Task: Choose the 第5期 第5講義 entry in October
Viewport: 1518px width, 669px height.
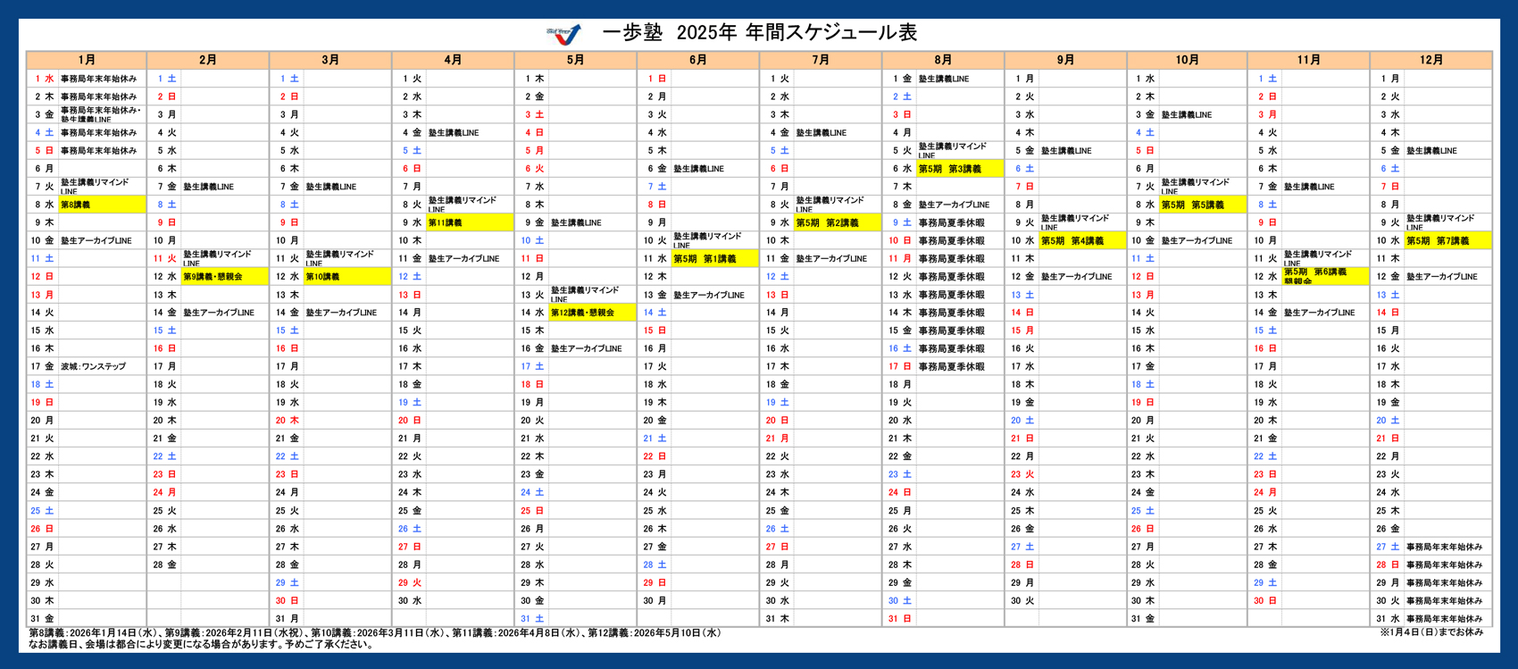Action: [x=1202, y=205]
